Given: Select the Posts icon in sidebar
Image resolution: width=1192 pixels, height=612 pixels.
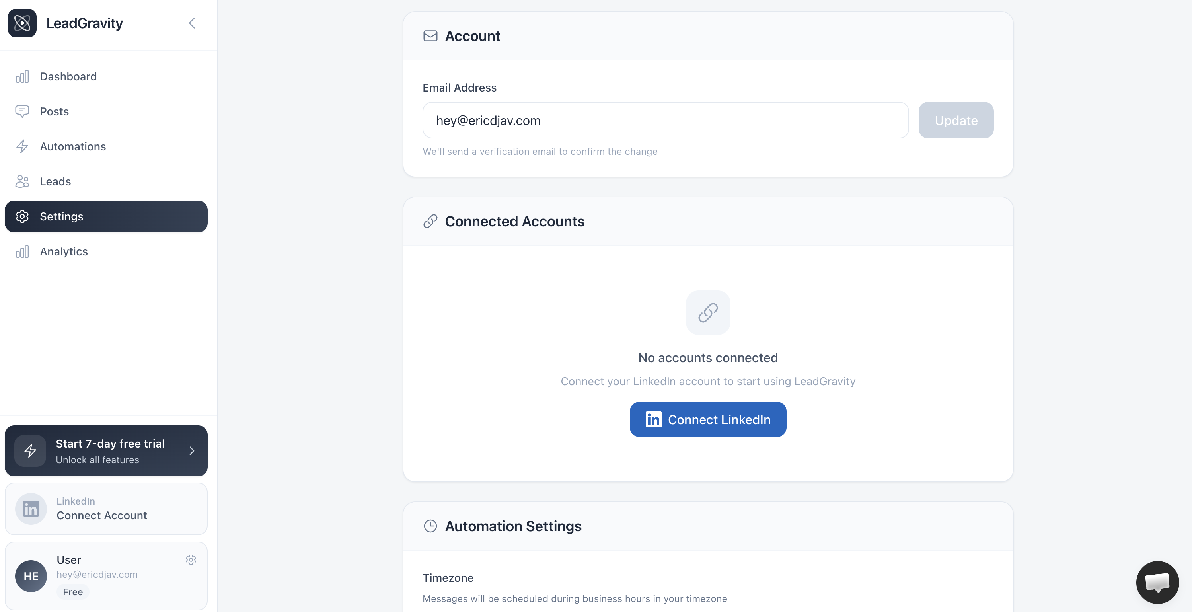Looking at the screenshot, I should coord(22,111).
